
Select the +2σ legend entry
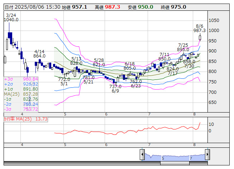[21, 84]
